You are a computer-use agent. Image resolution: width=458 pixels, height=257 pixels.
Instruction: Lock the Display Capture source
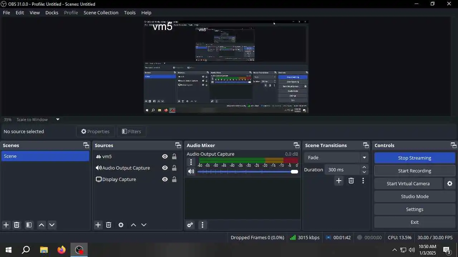174,179
